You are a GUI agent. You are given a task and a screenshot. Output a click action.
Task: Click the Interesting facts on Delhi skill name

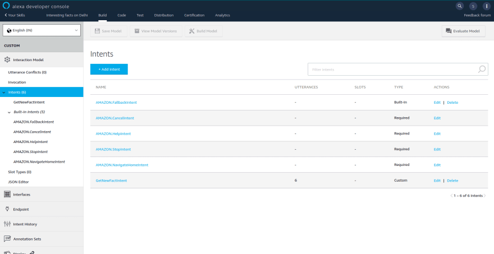tap(67, 15)
